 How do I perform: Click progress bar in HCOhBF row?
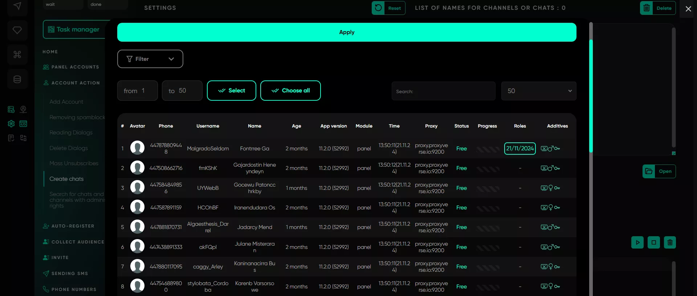click(x=488, y=209)
